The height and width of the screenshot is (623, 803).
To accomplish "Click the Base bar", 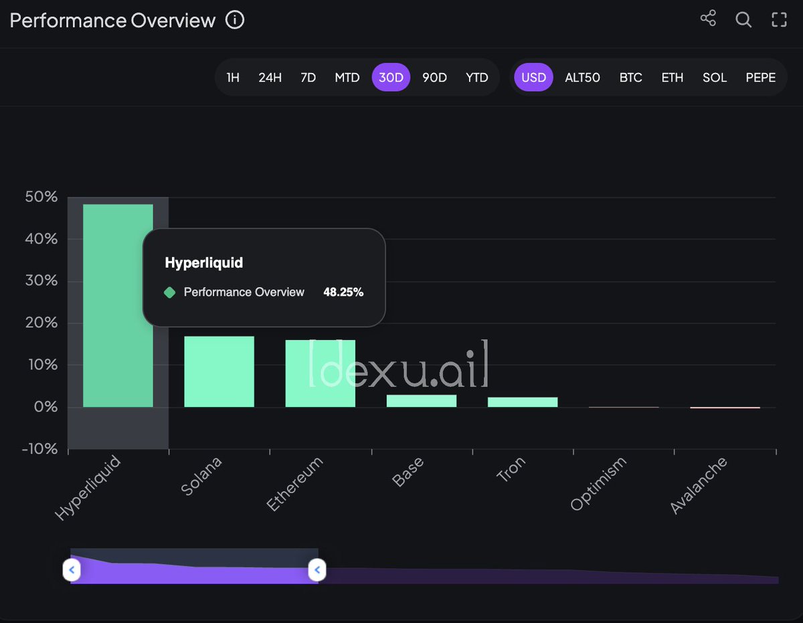I will point(421,401).
